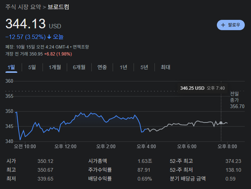The width and height of the screenshot is (251, 189).
Task: Click the 전일 종가 356.70 label
Action: click(x=237, y=100)
